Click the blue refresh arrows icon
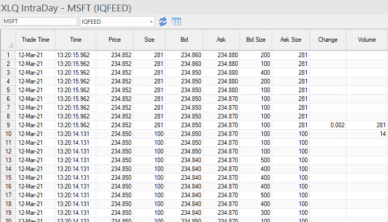 click(x=163, y=22)
